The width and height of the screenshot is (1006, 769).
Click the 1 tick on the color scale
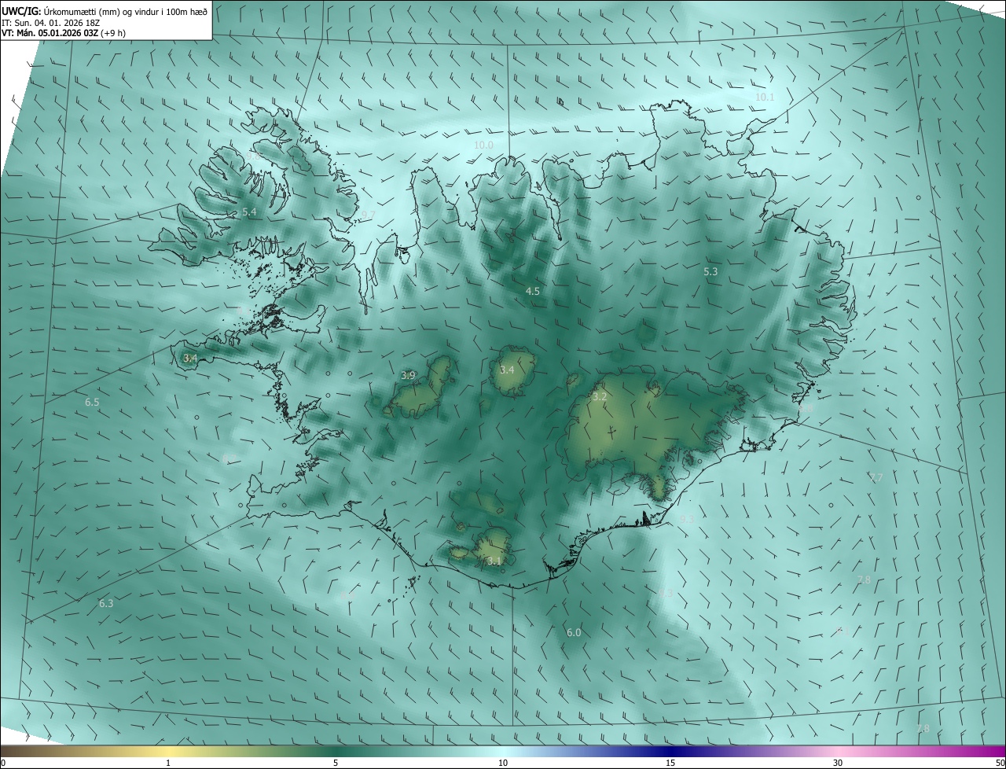pos(168,763)
